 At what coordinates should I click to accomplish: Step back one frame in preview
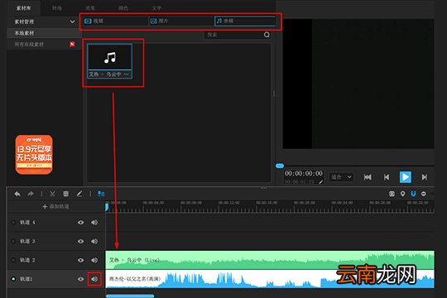(387, 177)
